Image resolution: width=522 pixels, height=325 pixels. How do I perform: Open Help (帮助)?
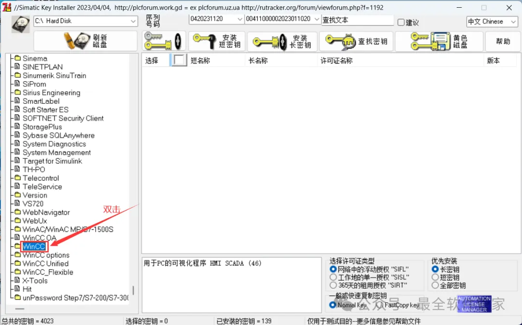503,41
